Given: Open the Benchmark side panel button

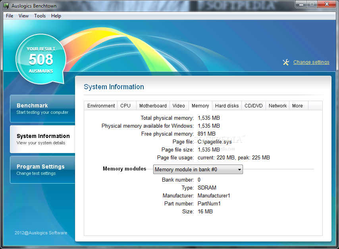Looking at the screenshot, I should 42,109.
